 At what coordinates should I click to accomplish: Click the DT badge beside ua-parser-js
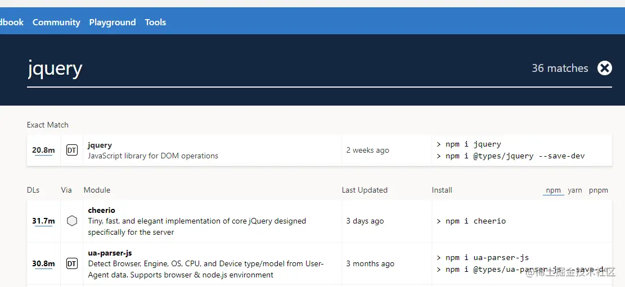[72, 263]
